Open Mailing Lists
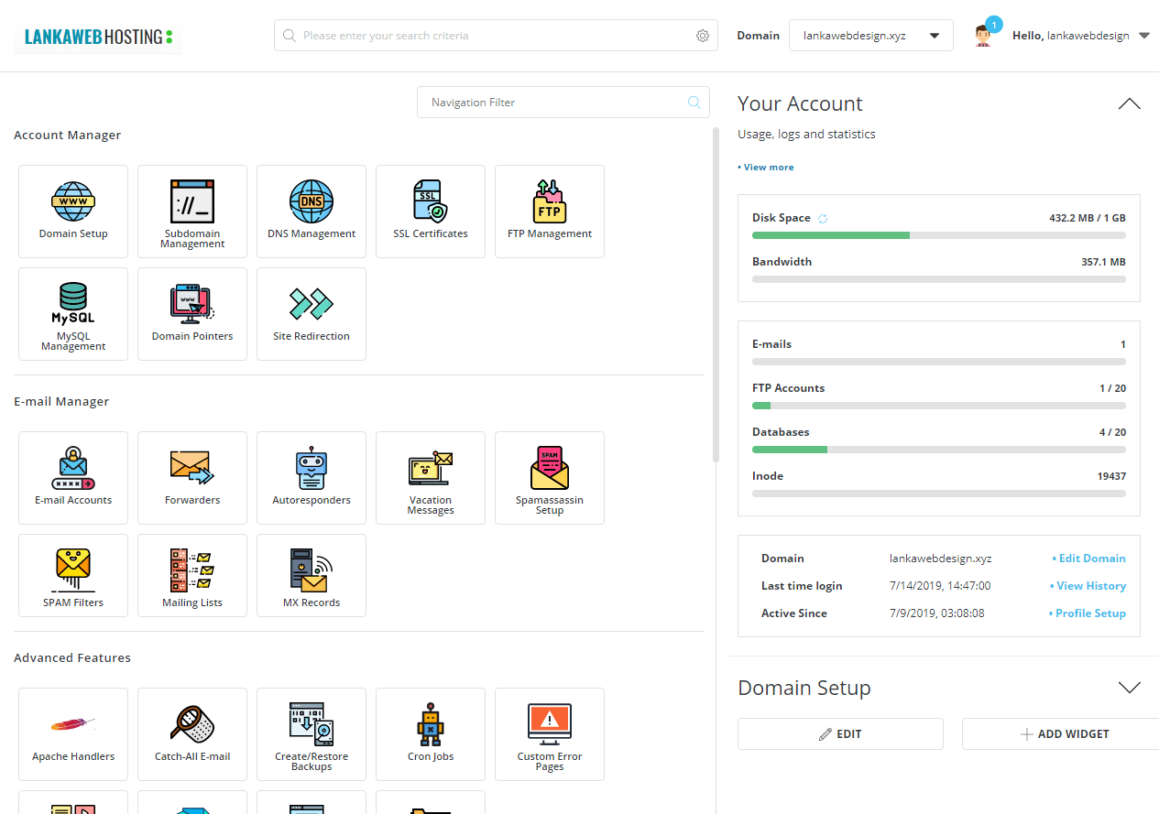 [x=192, y=575]
